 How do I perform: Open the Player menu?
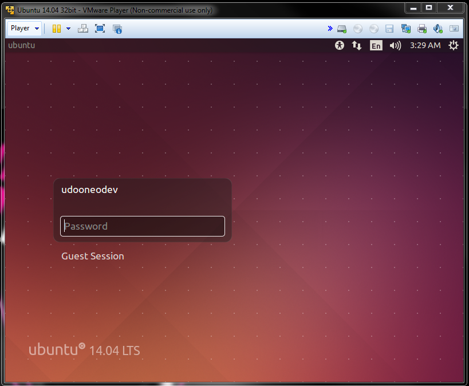(25, 29)
